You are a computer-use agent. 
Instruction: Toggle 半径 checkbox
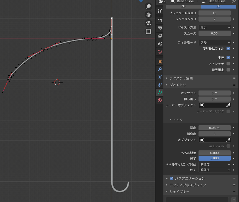click(x=228, y=58)
